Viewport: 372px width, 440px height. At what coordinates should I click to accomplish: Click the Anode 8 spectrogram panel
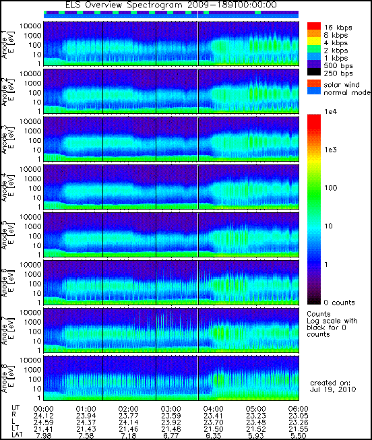tap(171, 378)
